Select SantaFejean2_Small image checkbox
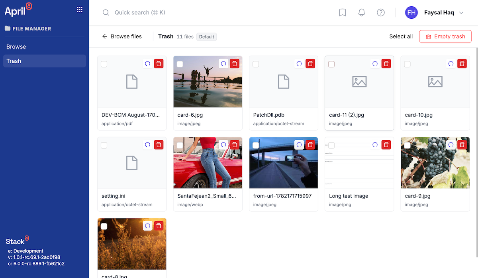Viewport: 478px width, 278px height. coord(180,145)
